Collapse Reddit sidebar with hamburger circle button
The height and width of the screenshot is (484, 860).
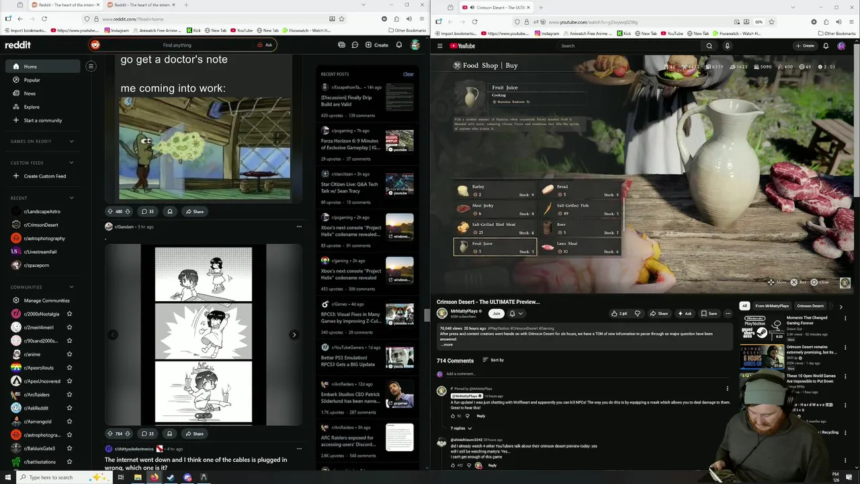91,66
